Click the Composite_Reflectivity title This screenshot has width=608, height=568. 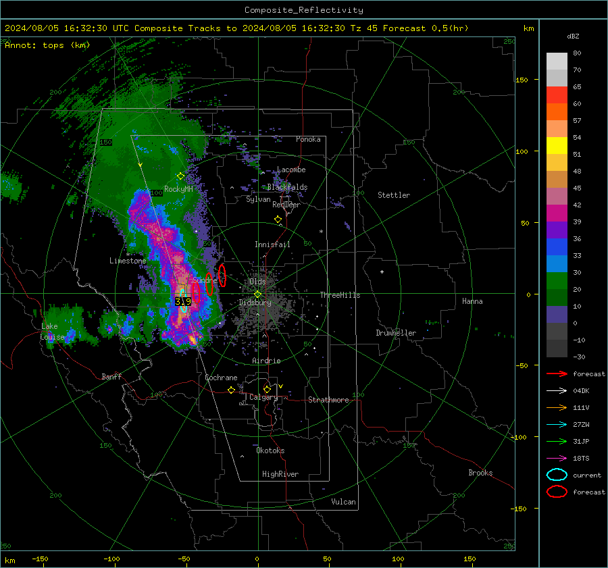(x=304, y=10)
